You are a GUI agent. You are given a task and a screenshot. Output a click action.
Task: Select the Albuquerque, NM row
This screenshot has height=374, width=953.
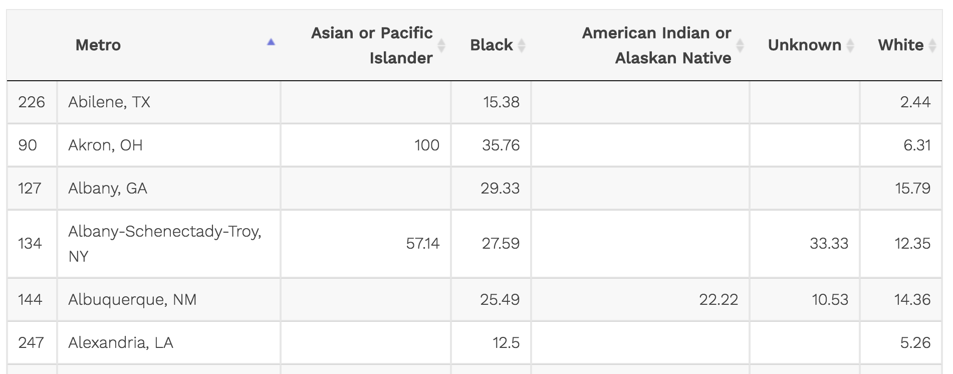coord(132,300)
